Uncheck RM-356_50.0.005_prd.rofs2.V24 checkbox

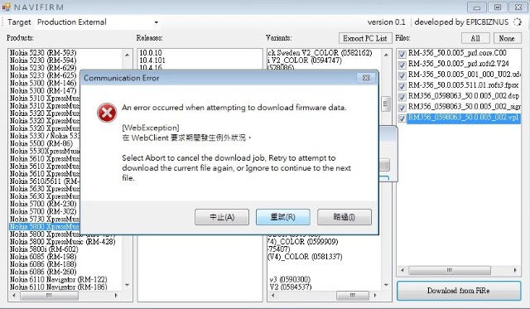click(402, 65)
